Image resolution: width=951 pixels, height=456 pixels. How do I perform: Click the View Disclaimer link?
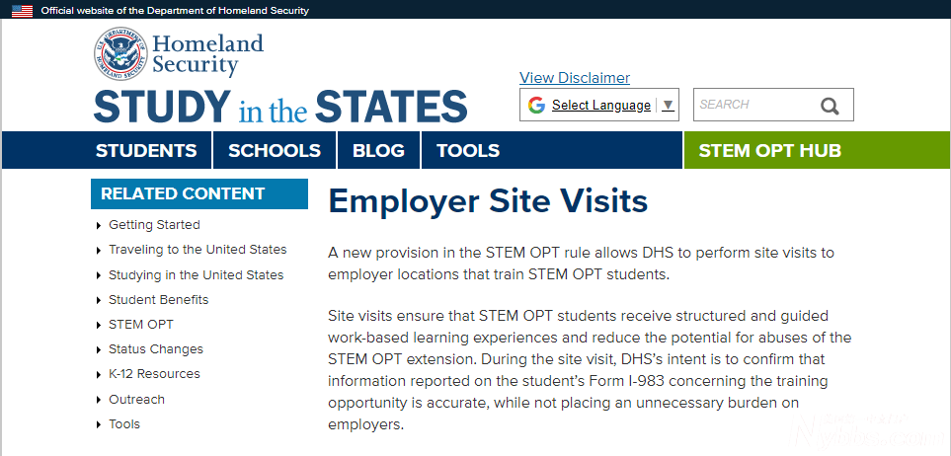click(575, 78)
